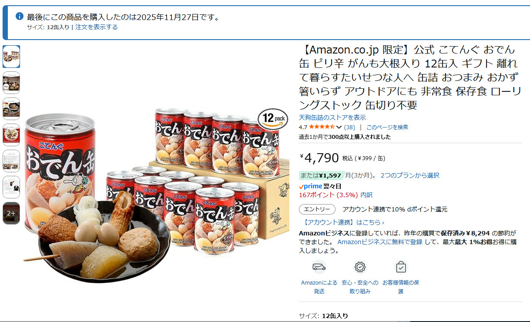The width and height of the screenshot is (530, 322).
Task: Click このページを検索 link
Action: [x=387, y=127]
